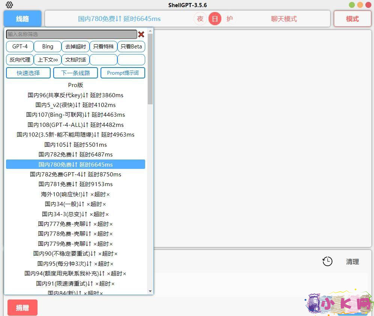Clear the filter with red X icon
This screenshot has height=316, width=374.
141,35
